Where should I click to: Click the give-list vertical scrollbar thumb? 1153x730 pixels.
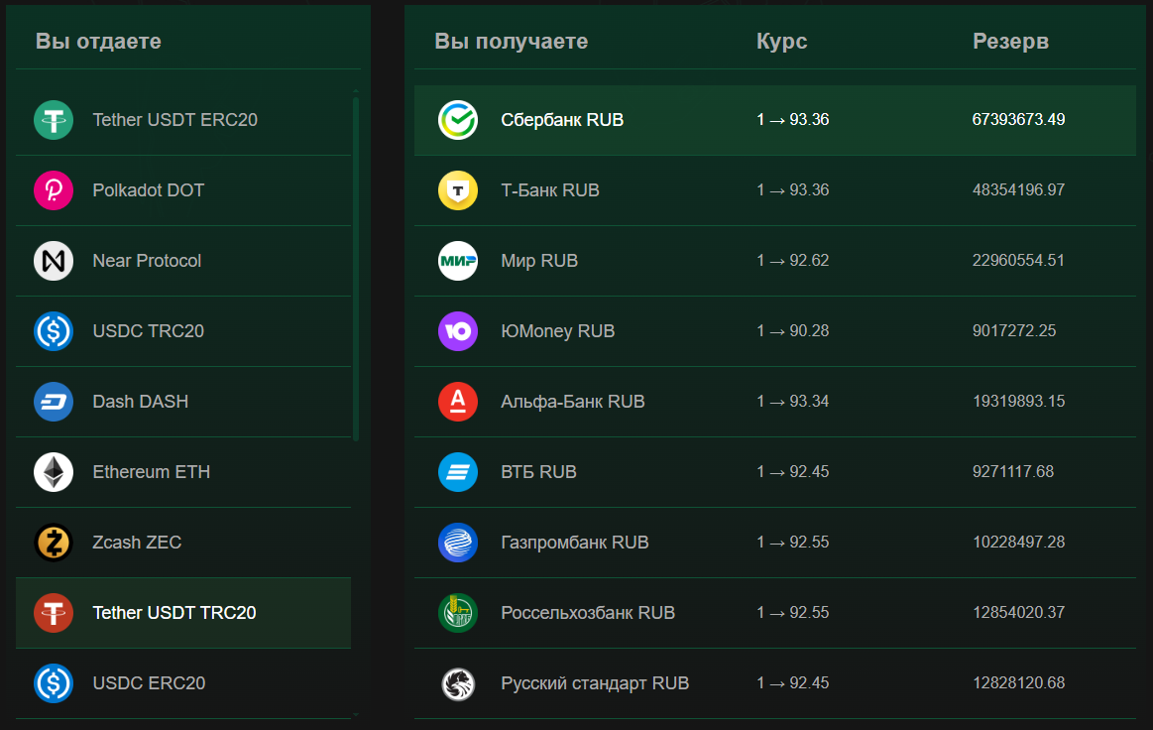(x=356, y=269)
